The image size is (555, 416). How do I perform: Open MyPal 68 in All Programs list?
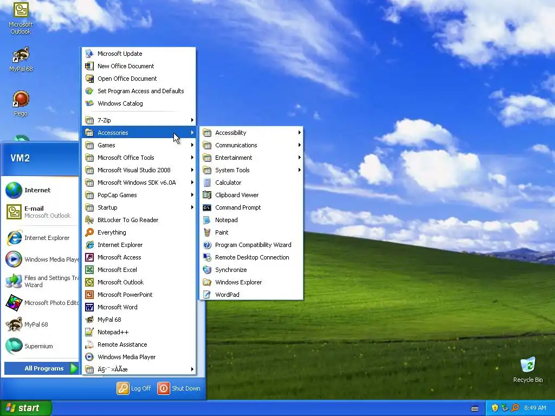139,320
